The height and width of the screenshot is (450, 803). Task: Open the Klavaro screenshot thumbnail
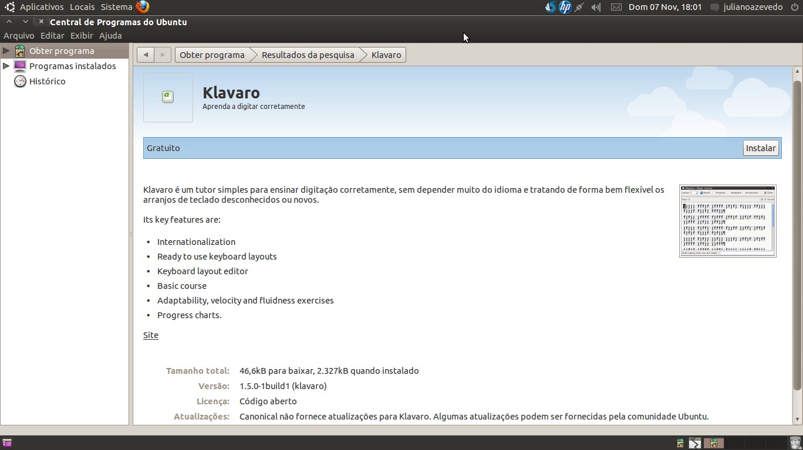point(728,221)
